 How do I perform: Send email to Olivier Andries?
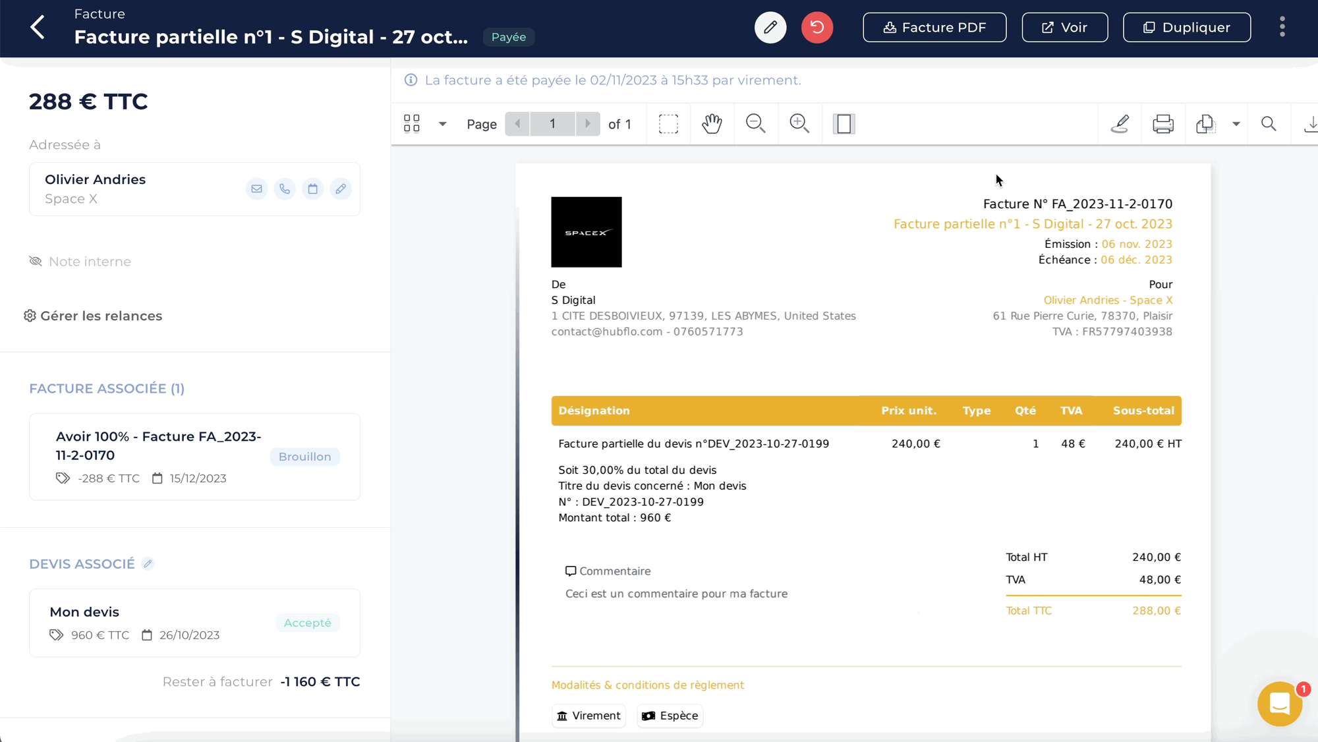(x=256, y=189)
